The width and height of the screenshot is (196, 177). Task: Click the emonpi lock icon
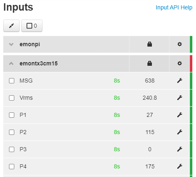[149, 44]
